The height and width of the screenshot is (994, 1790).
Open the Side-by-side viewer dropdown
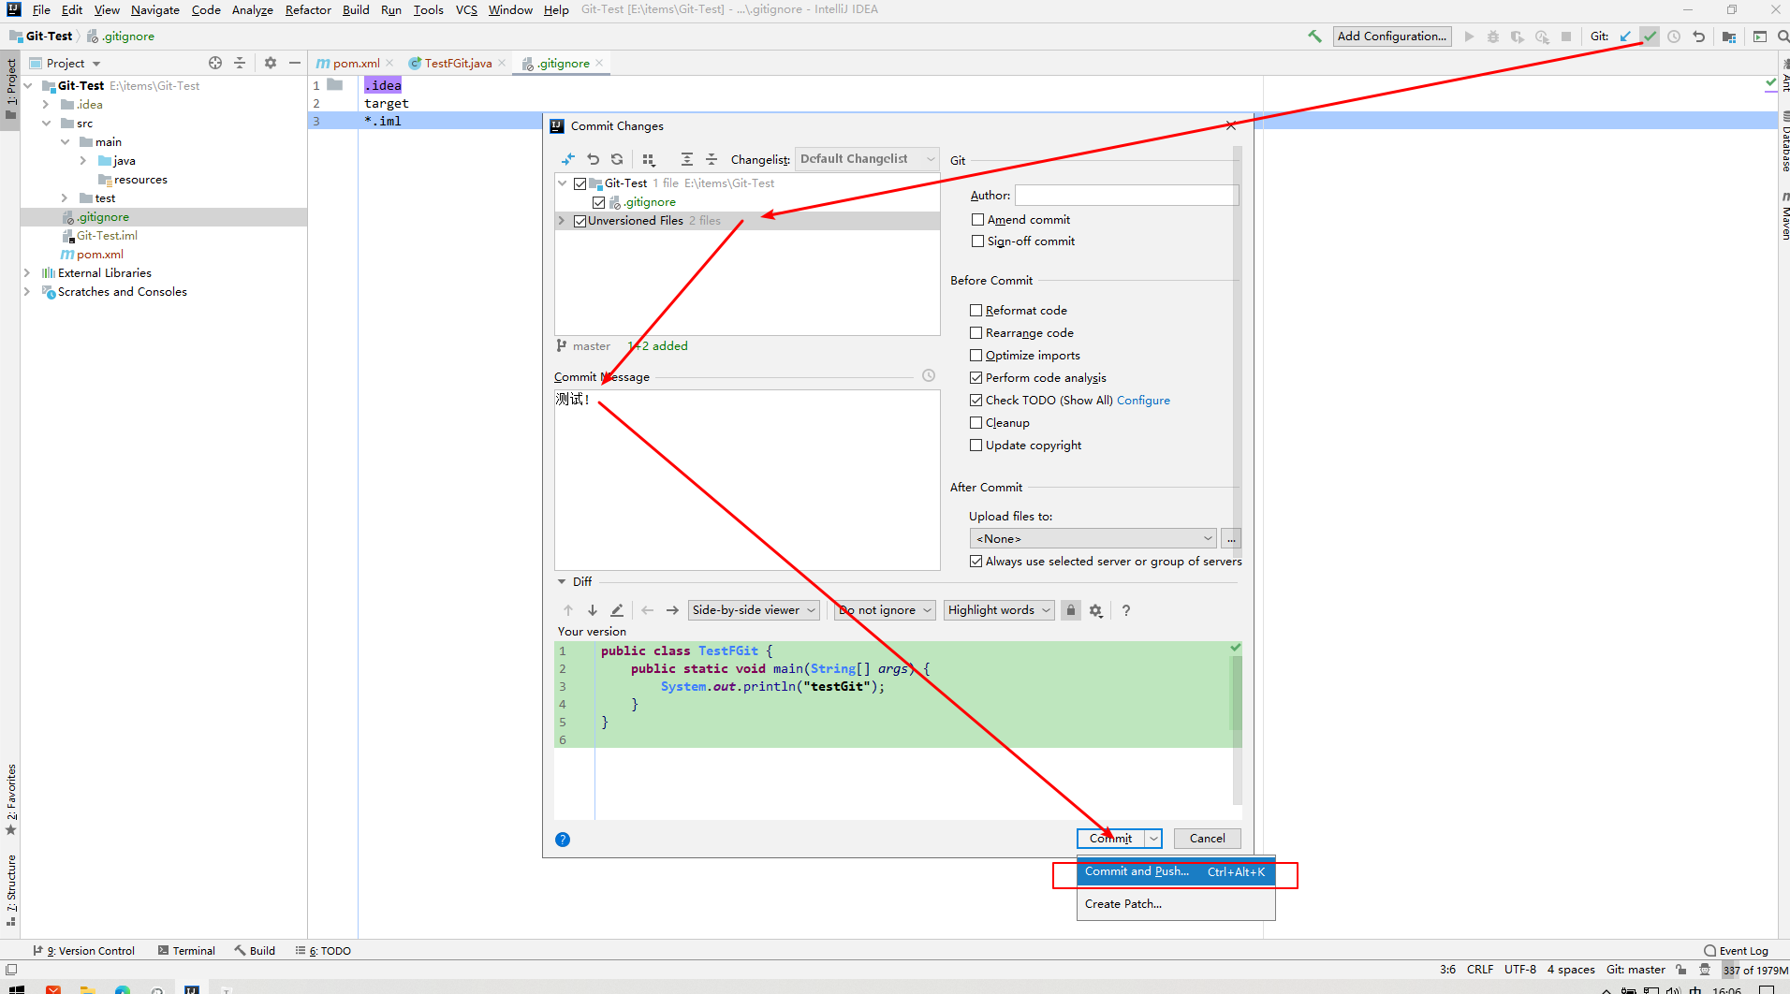[754, 610]
